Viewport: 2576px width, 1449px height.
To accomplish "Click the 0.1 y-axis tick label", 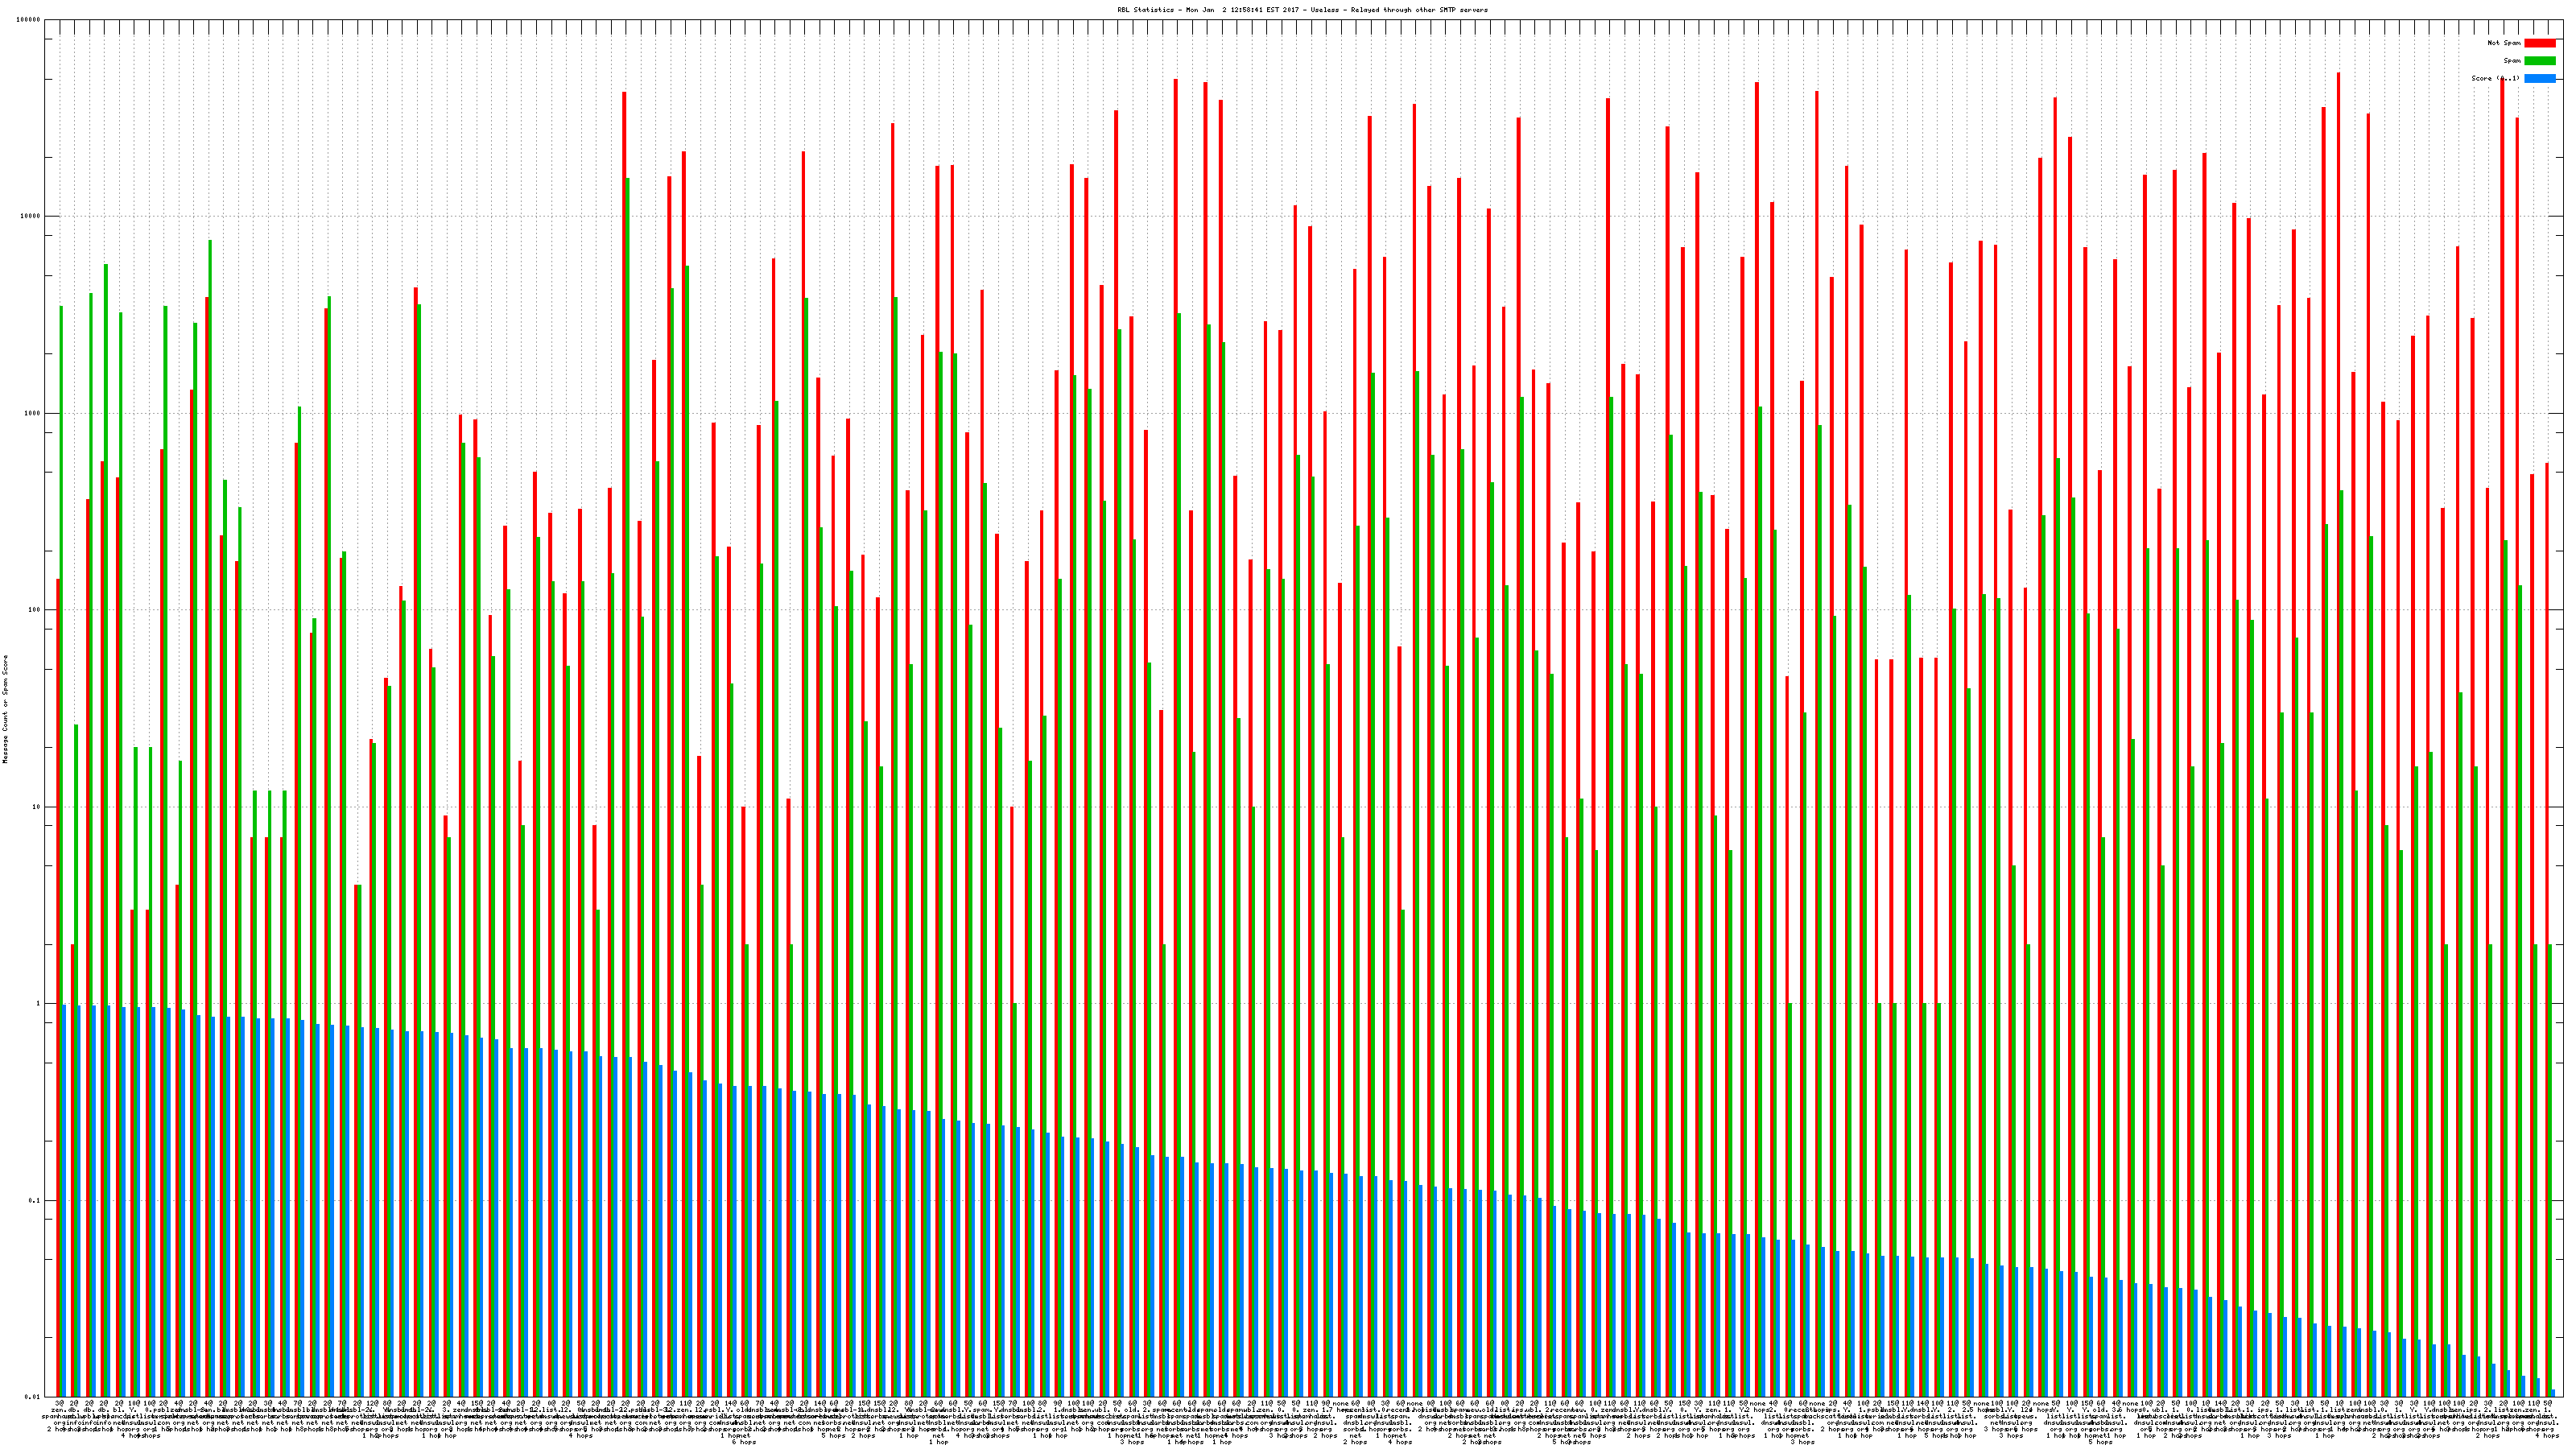I will (35, 1200).
